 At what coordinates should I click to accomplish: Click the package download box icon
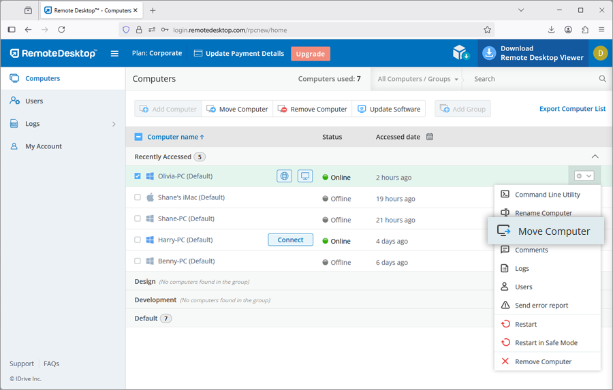coord(461,52)
